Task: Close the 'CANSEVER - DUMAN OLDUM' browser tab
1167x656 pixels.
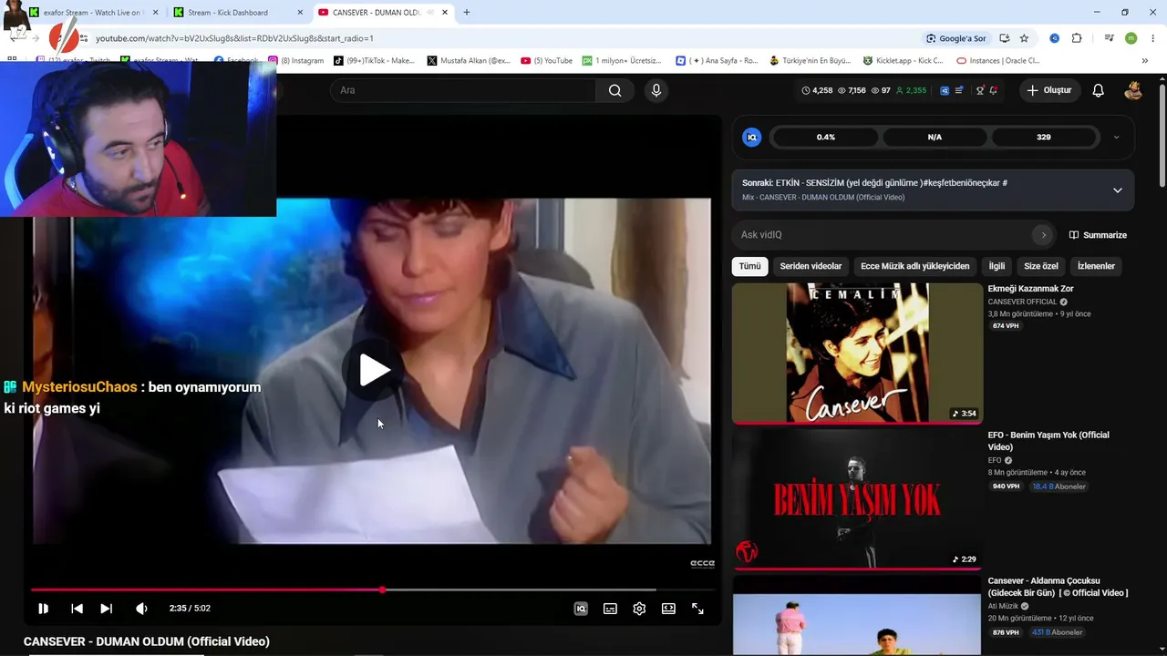Action: [x=445, y=13]
